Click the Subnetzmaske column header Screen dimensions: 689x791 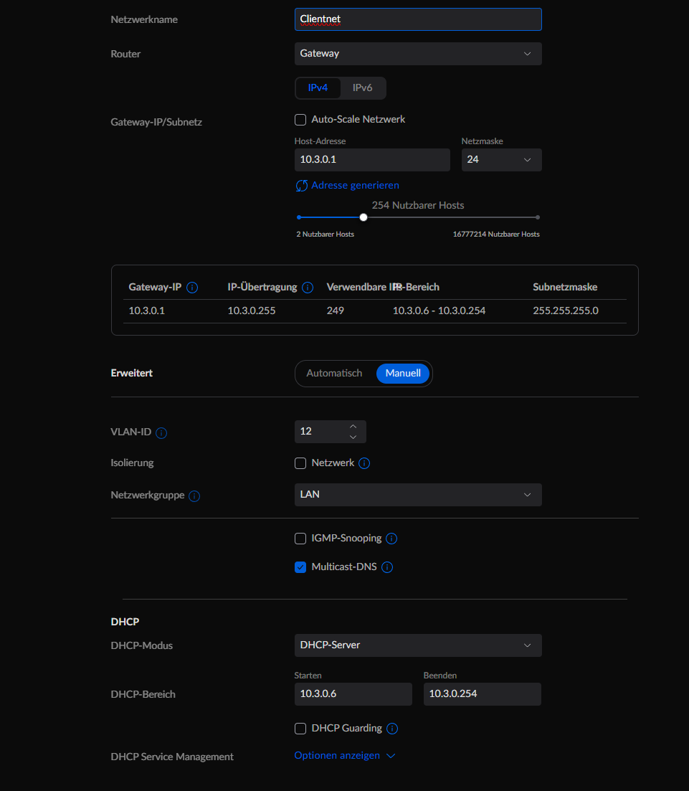565,287
